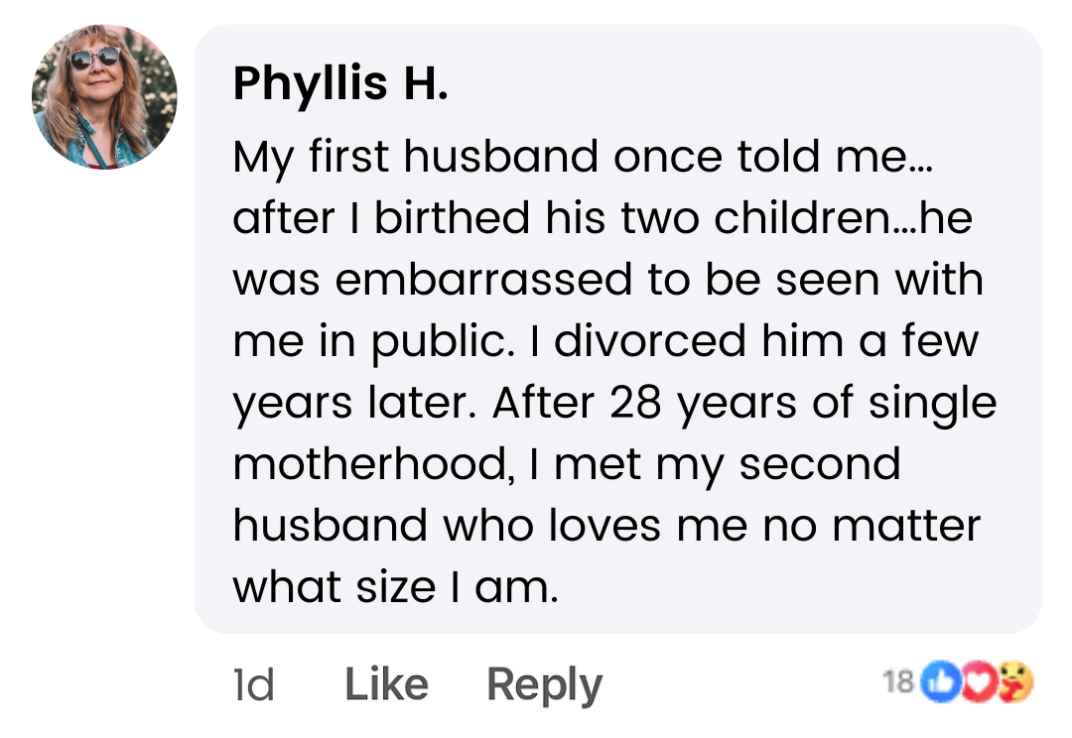Click the word 'divorced' in the comment
The width and height of the screenshot is (1072, 738).
[x=649, y=341]
